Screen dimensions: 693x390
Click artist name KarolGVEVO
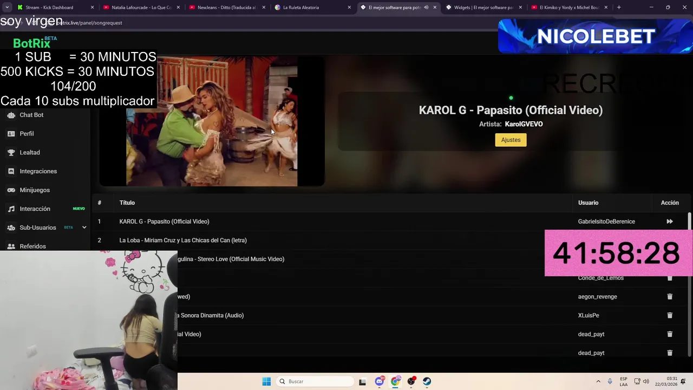coord(524,124)
